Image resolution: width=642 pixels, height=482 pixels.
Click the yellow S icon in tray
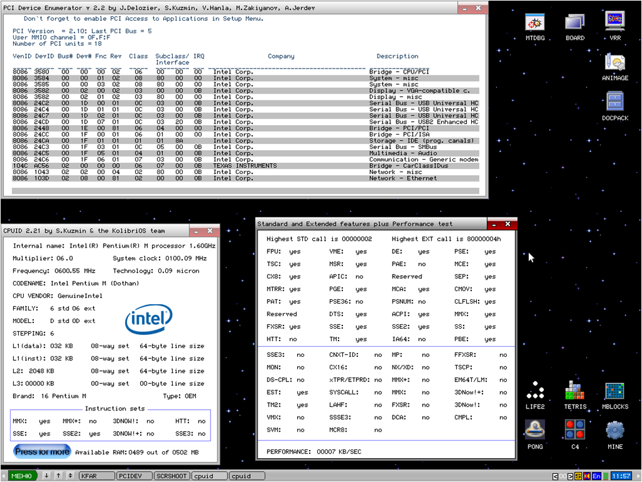578,476
